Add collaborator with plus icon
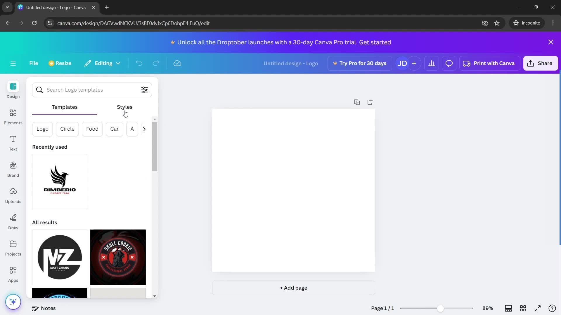561x315 pixels. [414, 63]
